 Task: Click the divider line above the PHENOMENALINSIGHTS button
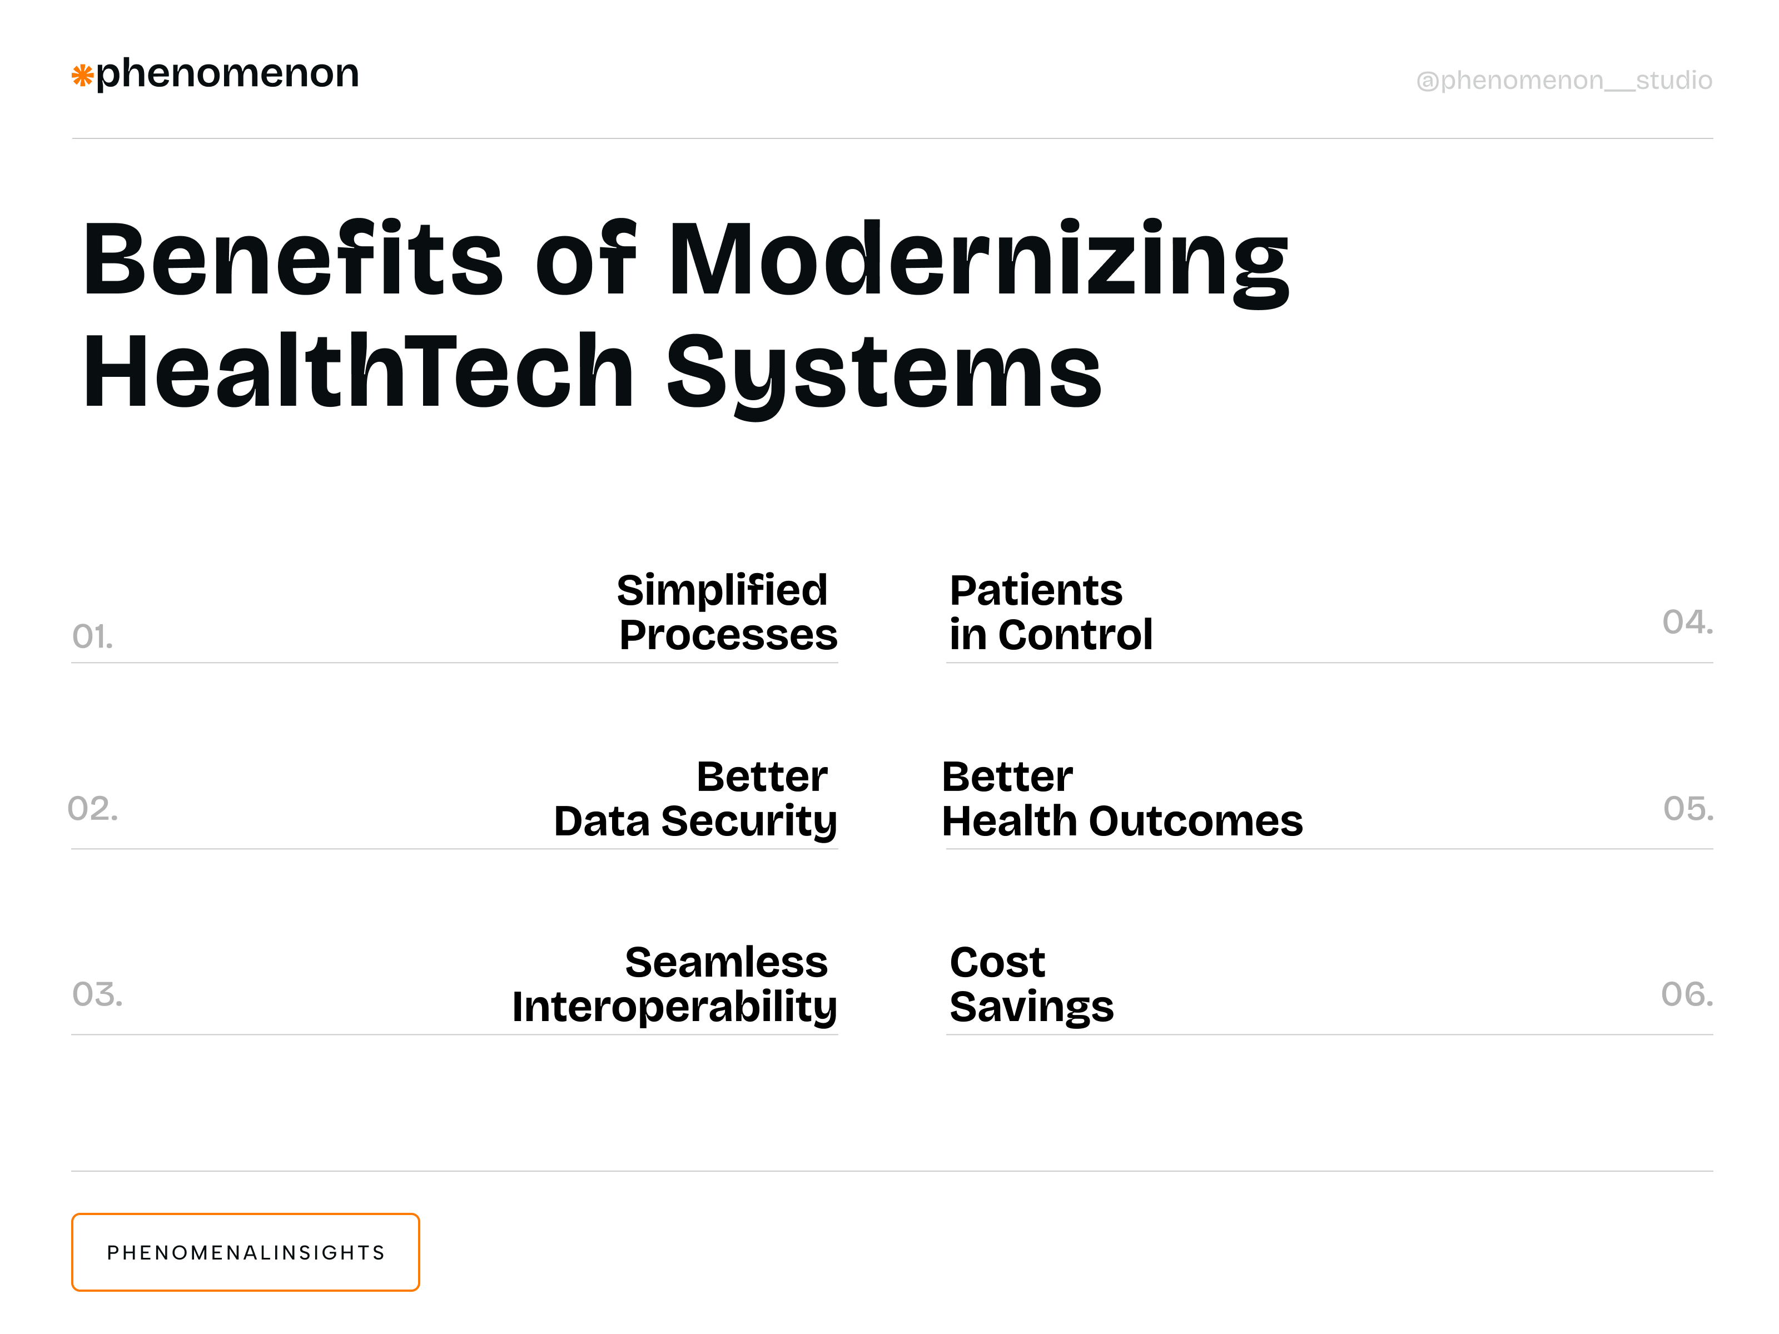click(892, 1171)
